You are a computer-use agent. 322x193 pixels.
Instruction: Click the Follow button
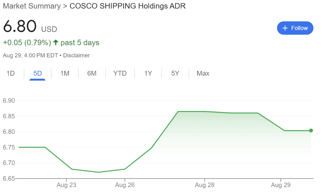click(295, 28)
